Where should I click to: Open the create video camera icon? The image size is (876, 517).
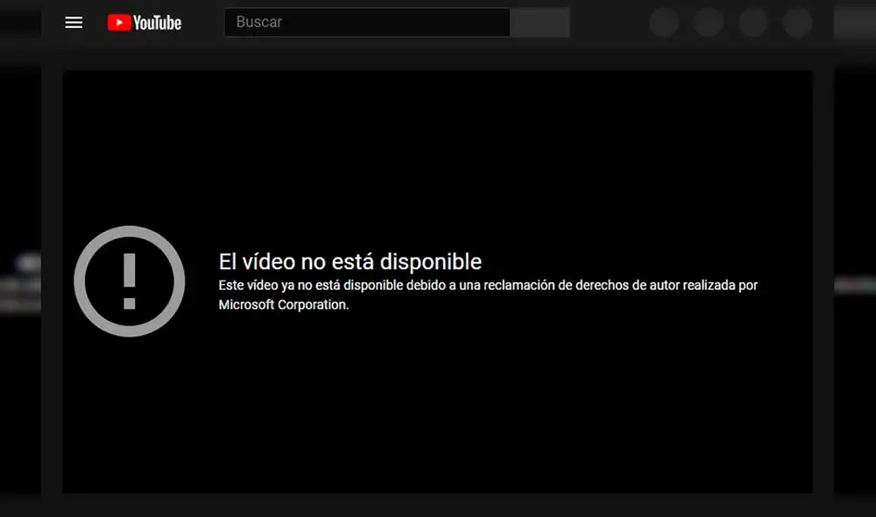point(664,22)
